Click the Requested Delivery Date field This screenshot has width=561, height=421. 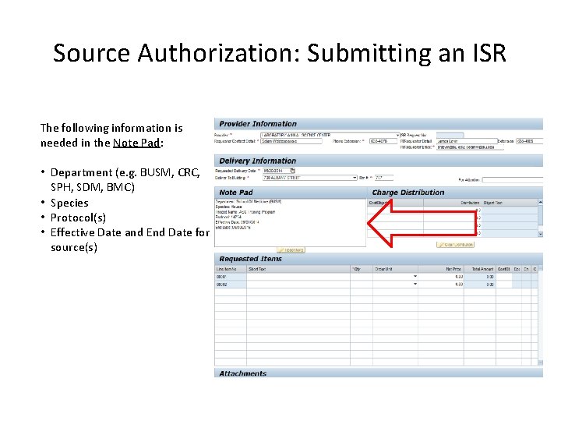click(276, 171)
